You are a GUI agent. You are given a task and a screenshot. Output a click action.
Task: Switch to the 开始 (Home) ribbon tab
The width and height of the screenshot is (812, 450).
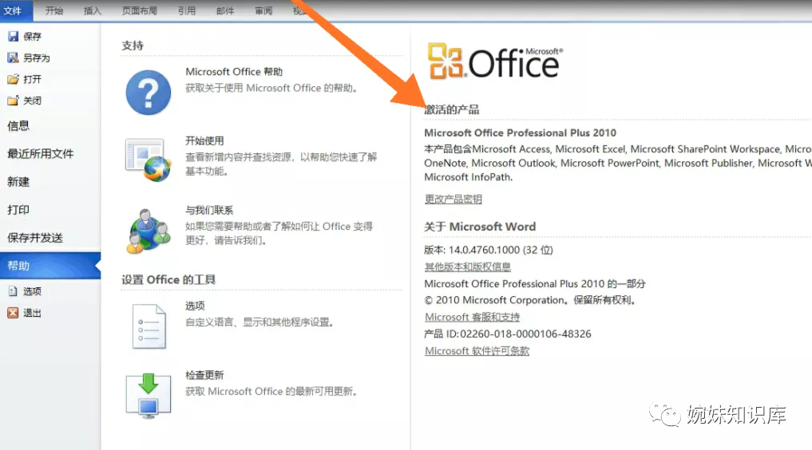(x=53, y=10)
